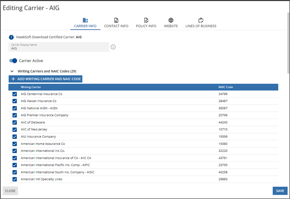290x199 pixels.
Task: Click NAIC code 10710
Action: [223, 129]
